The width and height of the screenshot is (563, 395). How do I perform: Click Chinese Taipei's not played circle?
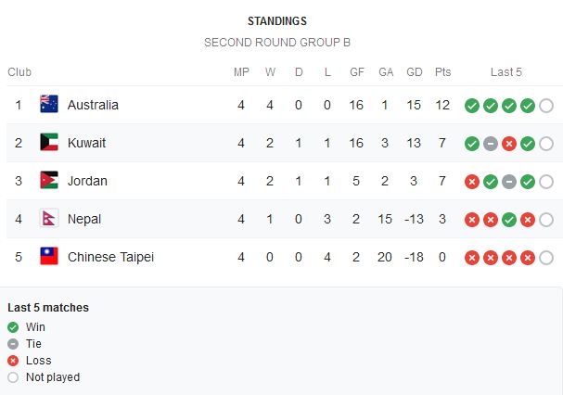(546, 258)
